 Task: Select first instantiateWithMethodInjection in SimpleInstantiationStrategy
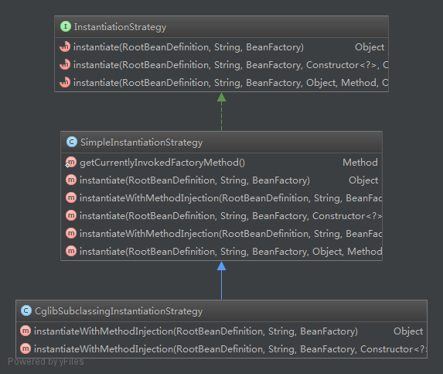click(x=230, y=198)
